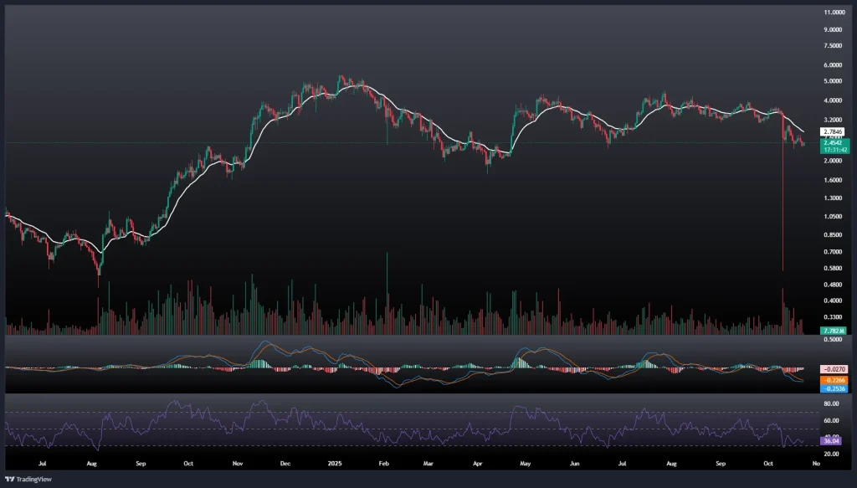Viewport: 857px width, 488px height.
Task: Click 11.0000 on the price scale
Action: coord(834,13)
